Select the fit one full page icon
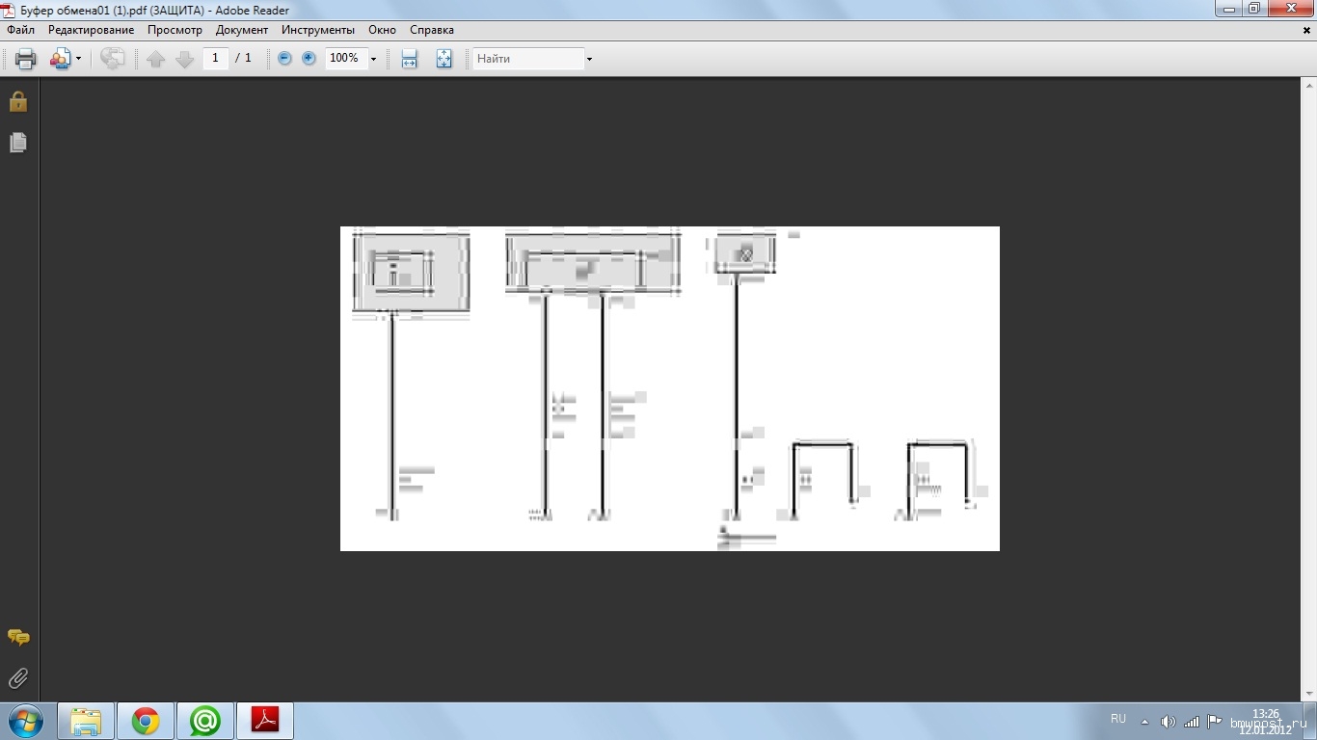 (443, 59)
